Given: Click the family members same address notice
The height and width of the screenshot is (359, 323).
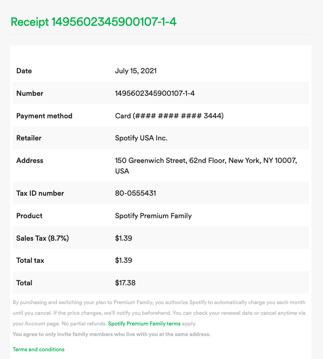Looking at the screenshot, I should click(111, 334).
